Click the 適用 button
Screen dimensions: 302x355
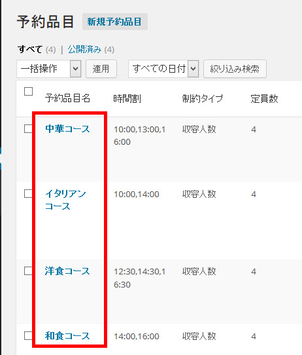point(101,69)
